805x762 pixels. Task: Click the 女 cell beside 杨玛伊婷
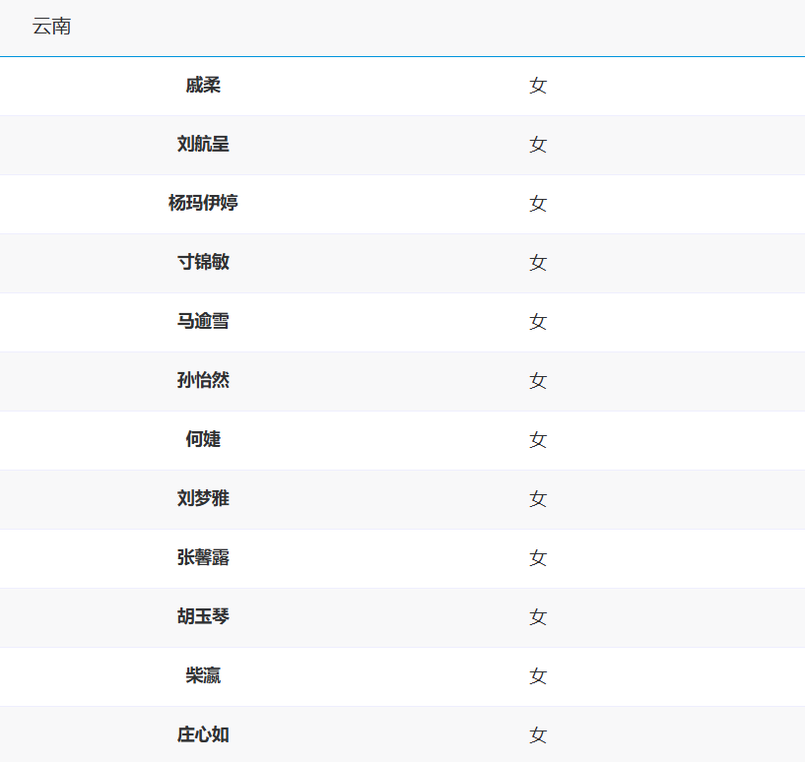538,204
